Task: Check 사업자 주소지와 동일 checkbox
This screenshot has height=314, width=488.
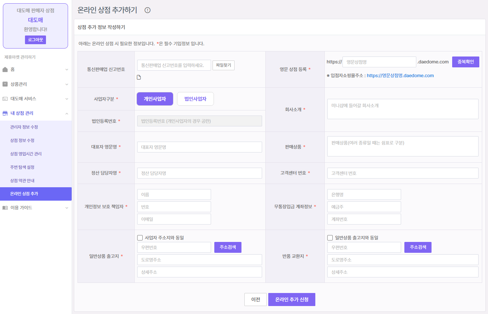Action: 140,238
